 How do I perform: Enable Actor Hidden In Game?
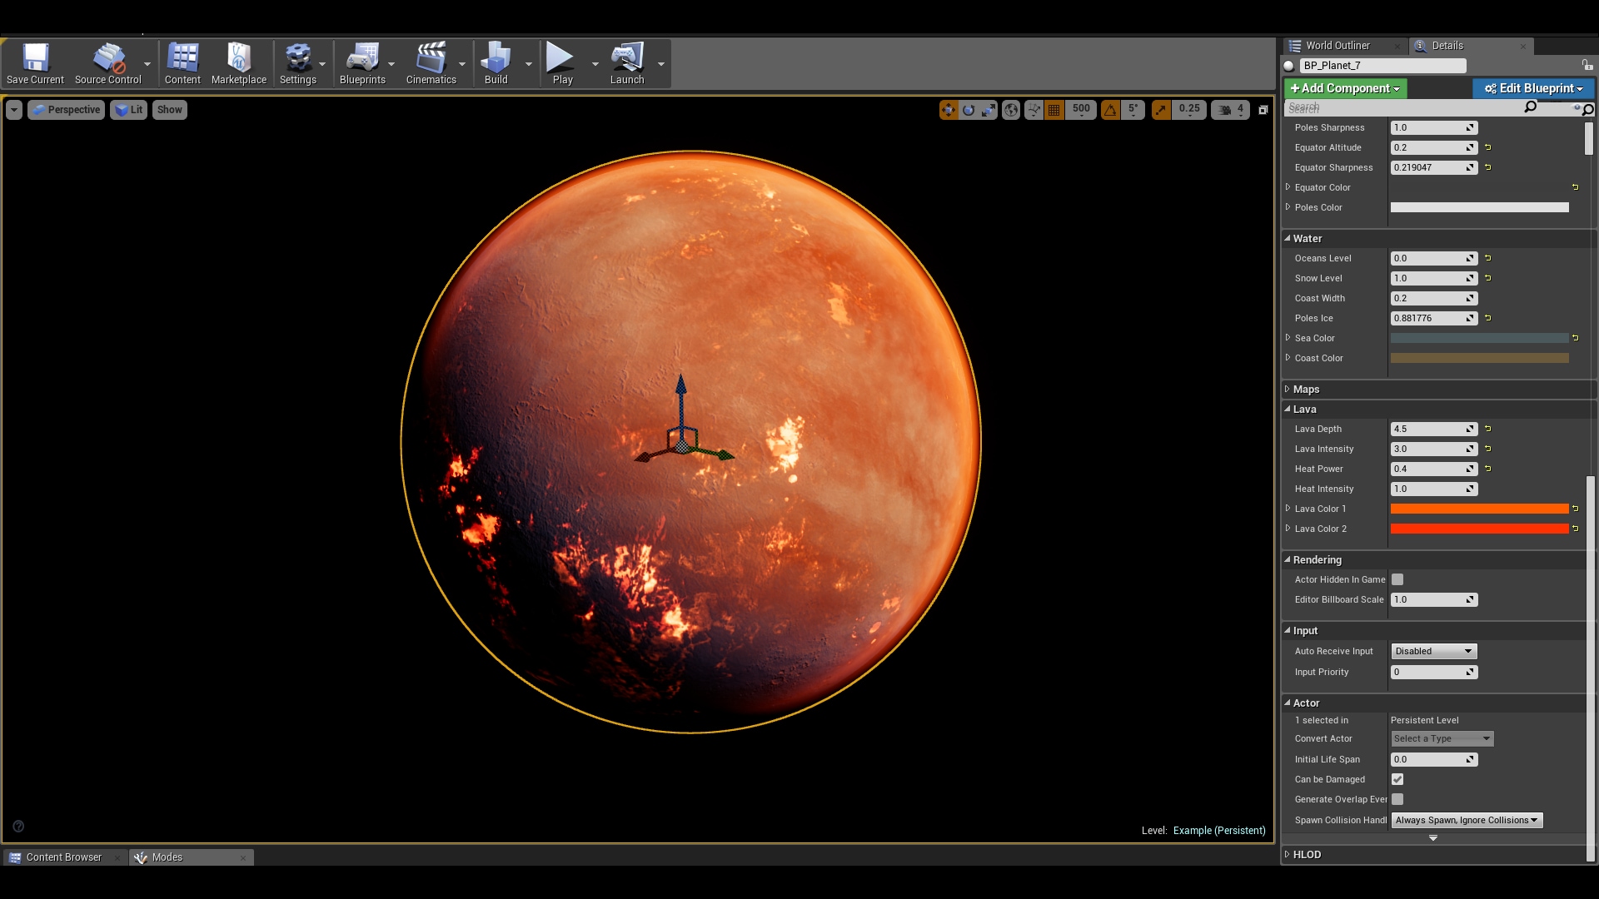coord(1398,579)
